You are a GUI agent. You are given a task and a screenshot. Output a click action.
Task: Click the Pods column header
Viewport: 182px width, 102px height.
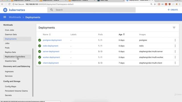click(100, 35)
